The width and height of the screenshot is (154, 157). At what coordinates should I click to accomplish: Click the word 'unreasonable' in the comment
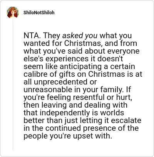[48, 89]
